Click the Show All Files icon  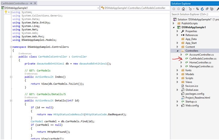(x=212, y=9)
